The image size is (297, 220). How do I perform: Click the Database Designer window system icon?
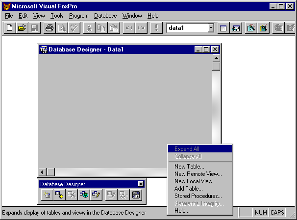point(44,49)
